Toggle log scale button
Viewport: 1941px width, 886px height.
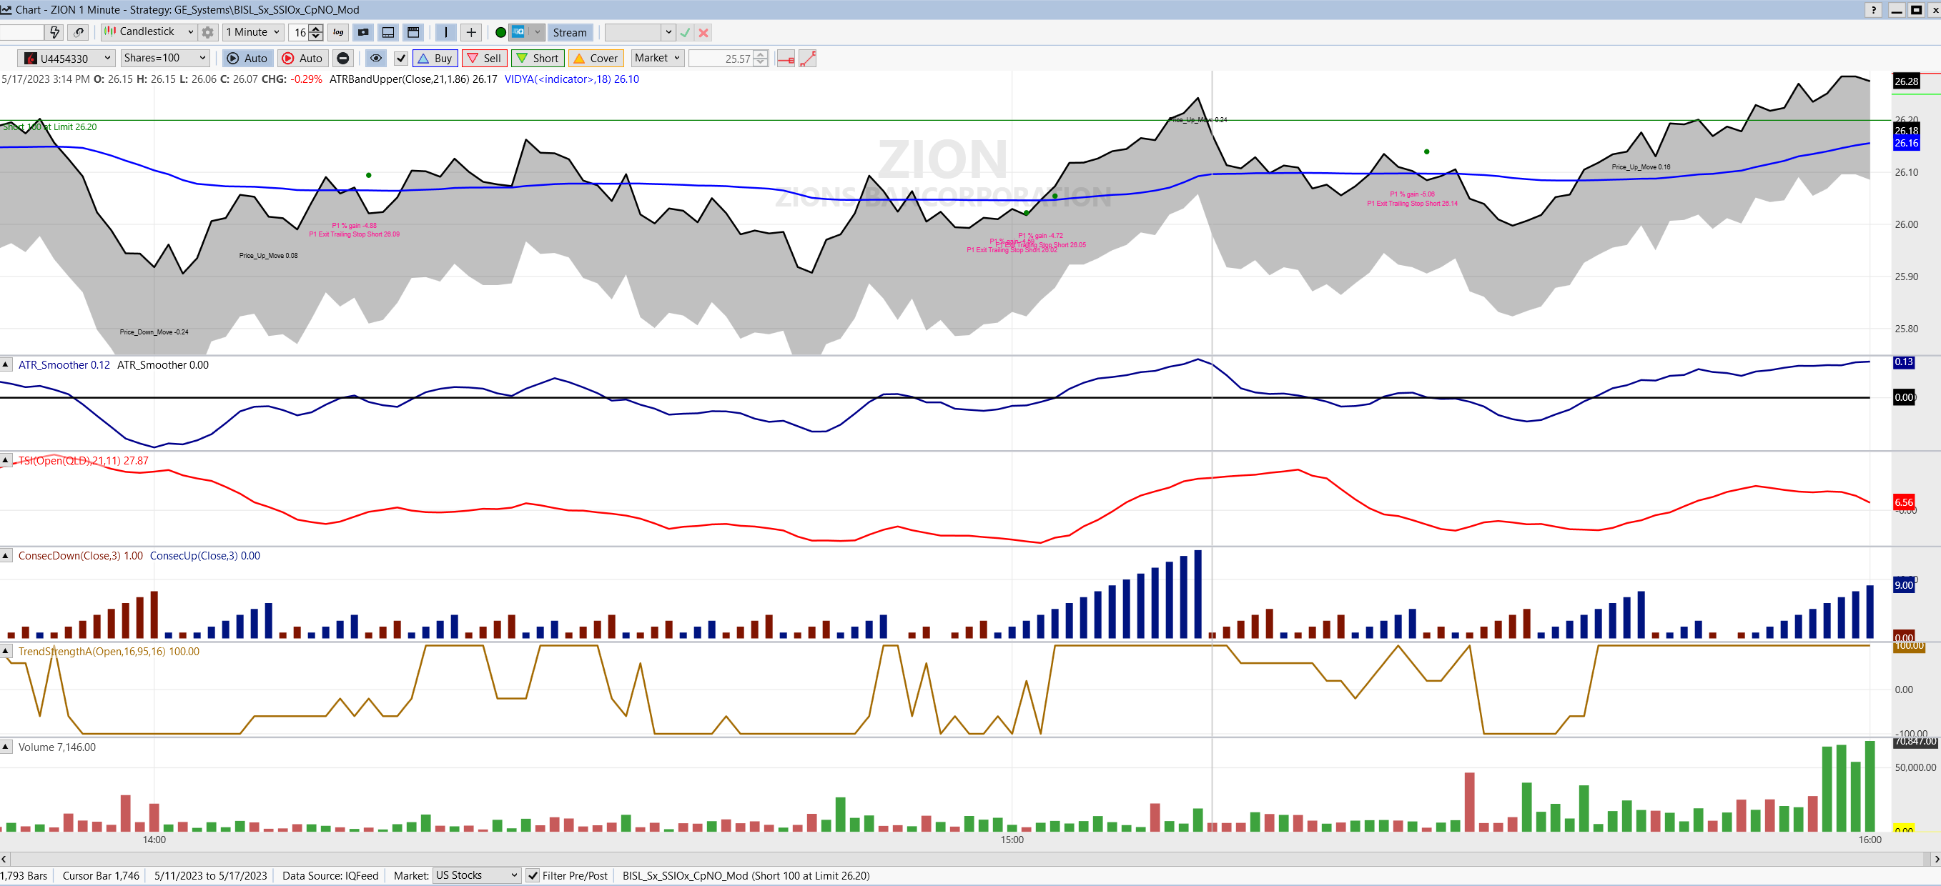tap(338, 32)
